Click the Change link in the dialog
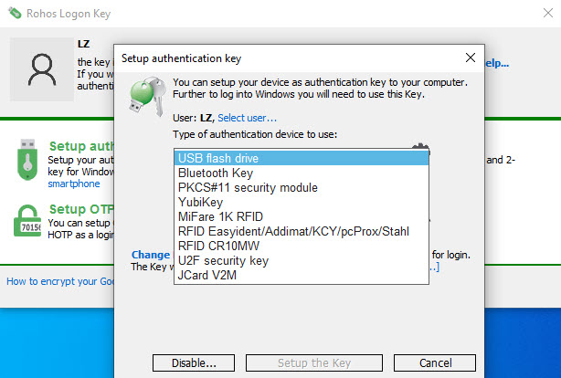 (x=151, y=255)
